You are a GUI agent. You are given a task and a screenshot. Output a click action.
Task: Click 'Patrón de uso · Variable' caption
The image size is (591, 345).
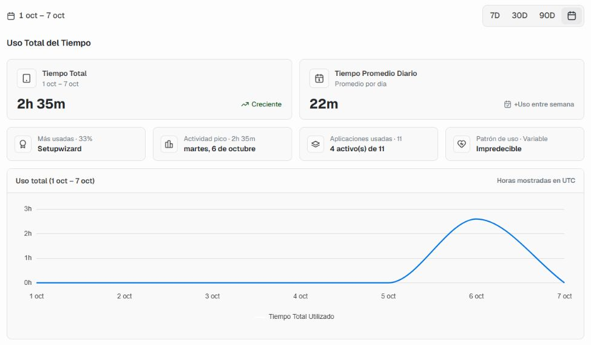coord(512,138)
